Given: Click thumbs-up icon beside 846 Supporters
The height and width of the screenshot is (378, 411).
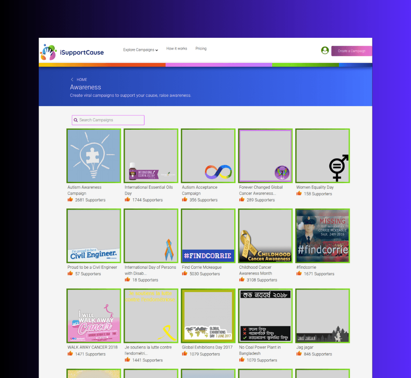Looking at the screenshot, I should 299,354.
